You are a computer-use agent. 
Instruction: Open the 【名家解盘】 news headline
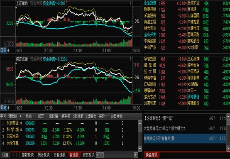(x=159, y=118)
